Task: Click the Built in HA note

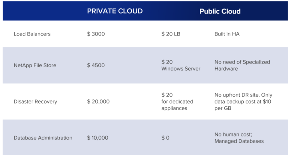Action: (226, 34)
